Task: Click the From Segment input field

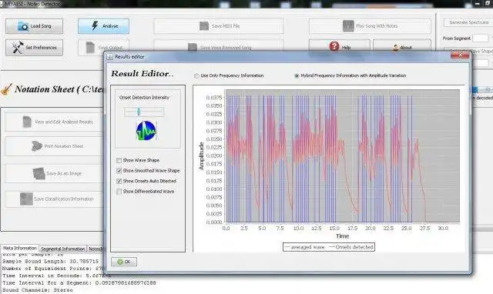Action: 481,38
